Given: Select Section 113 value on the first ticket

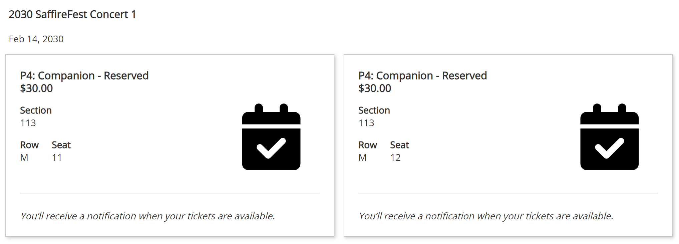Looking at the screenshot, I should point(28,123).
